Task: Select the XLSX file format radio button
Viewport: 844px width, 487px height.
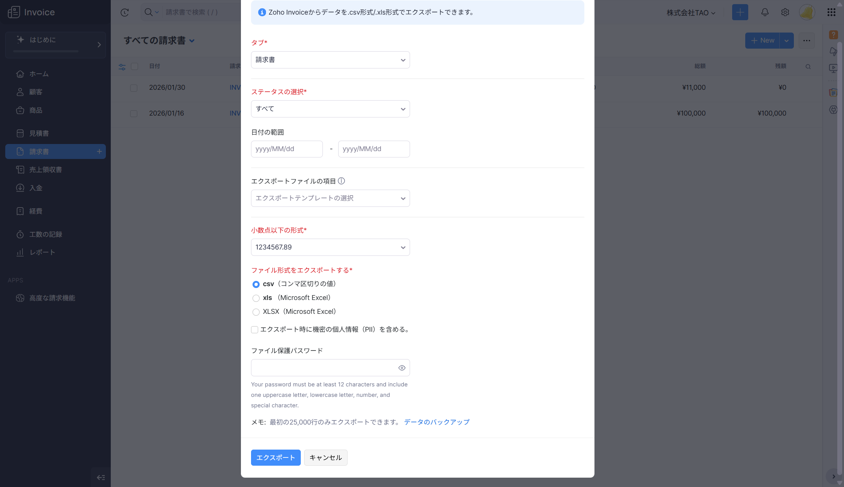Action: point(256,312)
